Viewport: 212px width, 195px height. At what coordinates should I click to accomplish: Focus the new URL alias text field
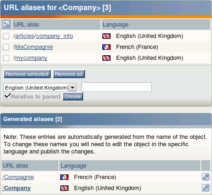click(117, 87)
